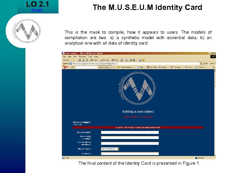Expand the Personals dropdown arrow
Screen dimensions: 241x173
tap(183, 67)
